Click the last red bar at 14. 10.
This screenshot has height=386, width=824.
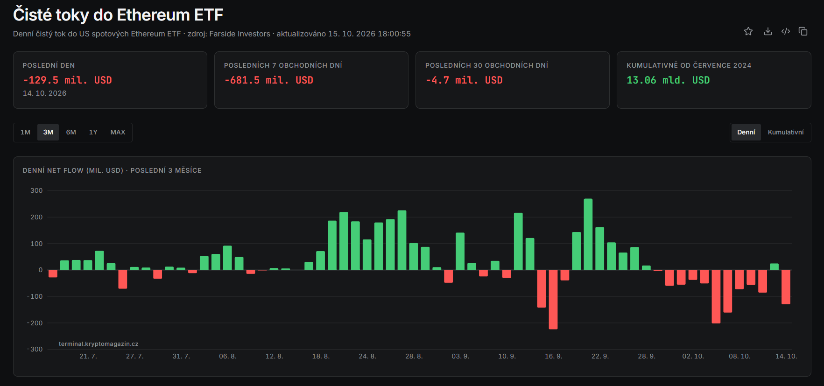[786, 287]
